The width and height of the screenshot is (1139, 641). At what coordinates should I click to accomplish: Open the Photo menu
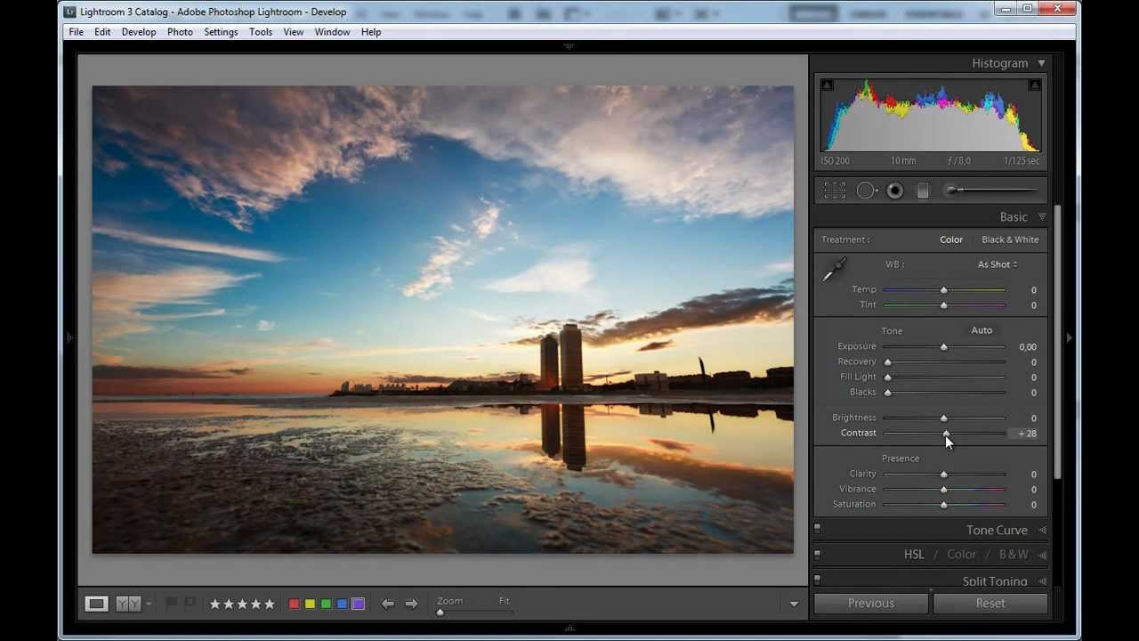[x=180, y=32]
